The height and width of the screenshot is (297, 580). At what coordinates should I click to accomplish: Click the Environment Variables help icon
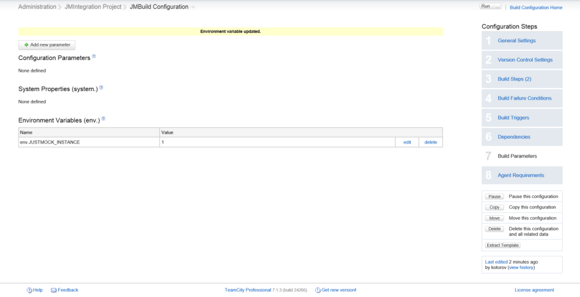pos(104,119)
